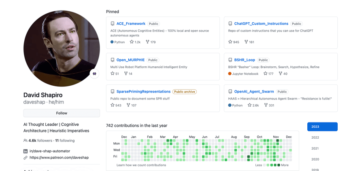View the 14 forks of Open_MURPHIE
The height and width of the screenshot is (171, 364).
click(x=128, y=74)
